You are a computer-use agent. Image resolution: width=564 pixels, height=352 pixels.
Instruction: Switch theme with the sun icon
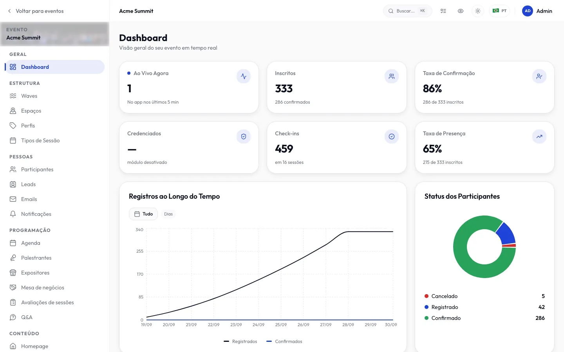pos(478,11)
